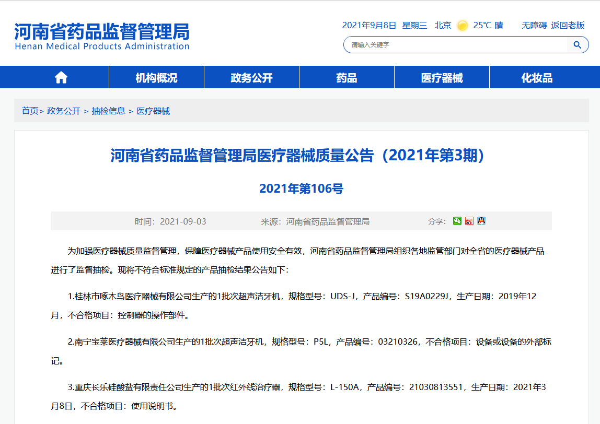Image resolution: width=600 pixels, height=424 pixels.
Task: Click the 无障碍 accessibility link
Action: (x=534, y=26)
